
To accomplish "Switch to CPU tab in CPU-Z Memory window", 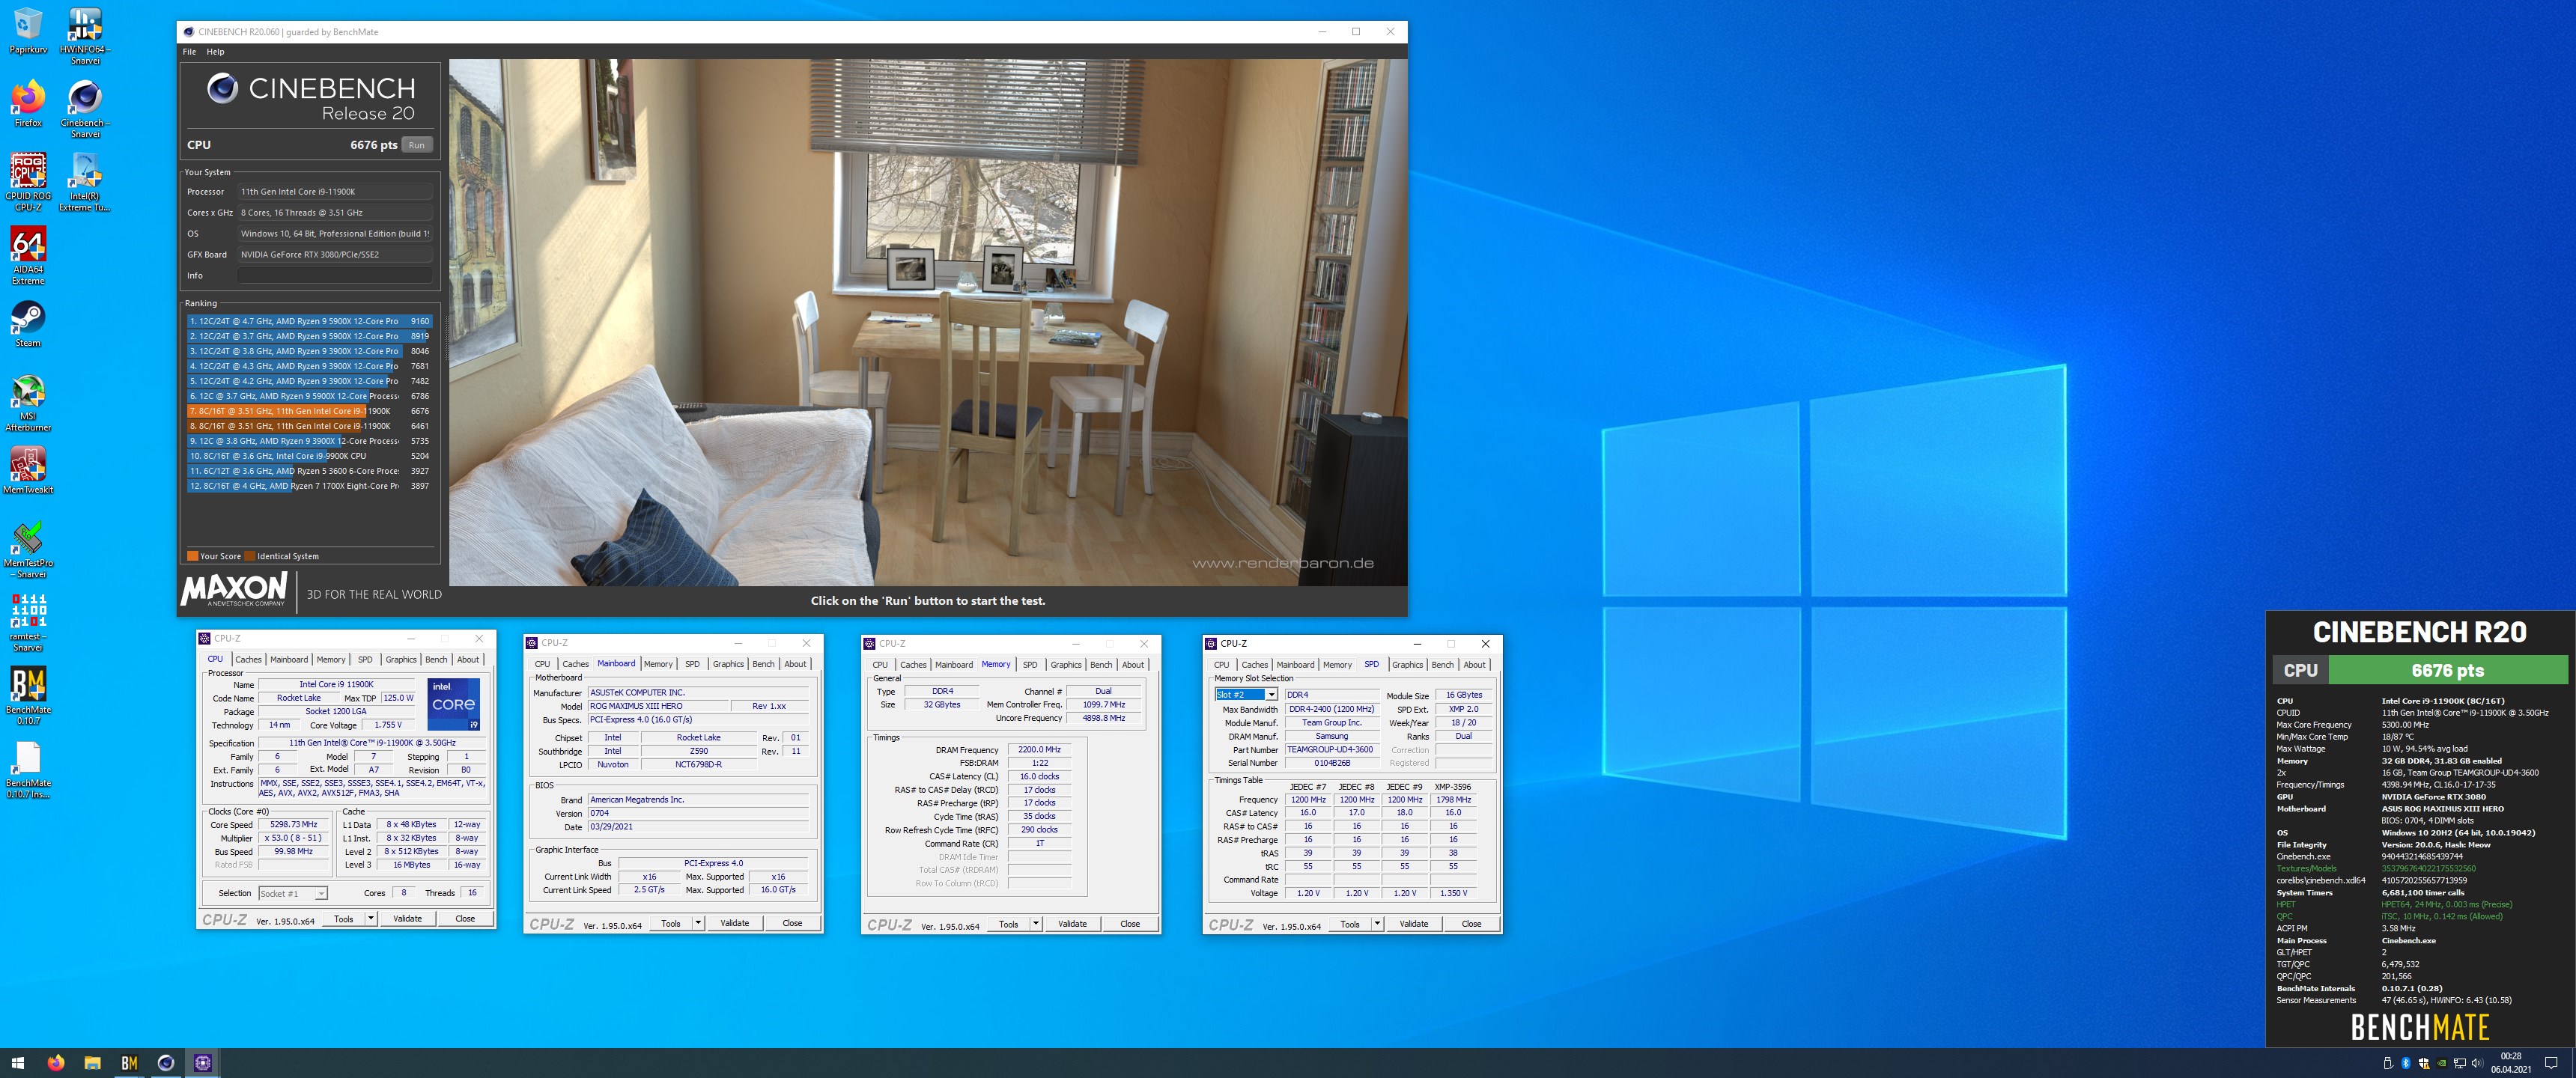I will click(880, 665).
